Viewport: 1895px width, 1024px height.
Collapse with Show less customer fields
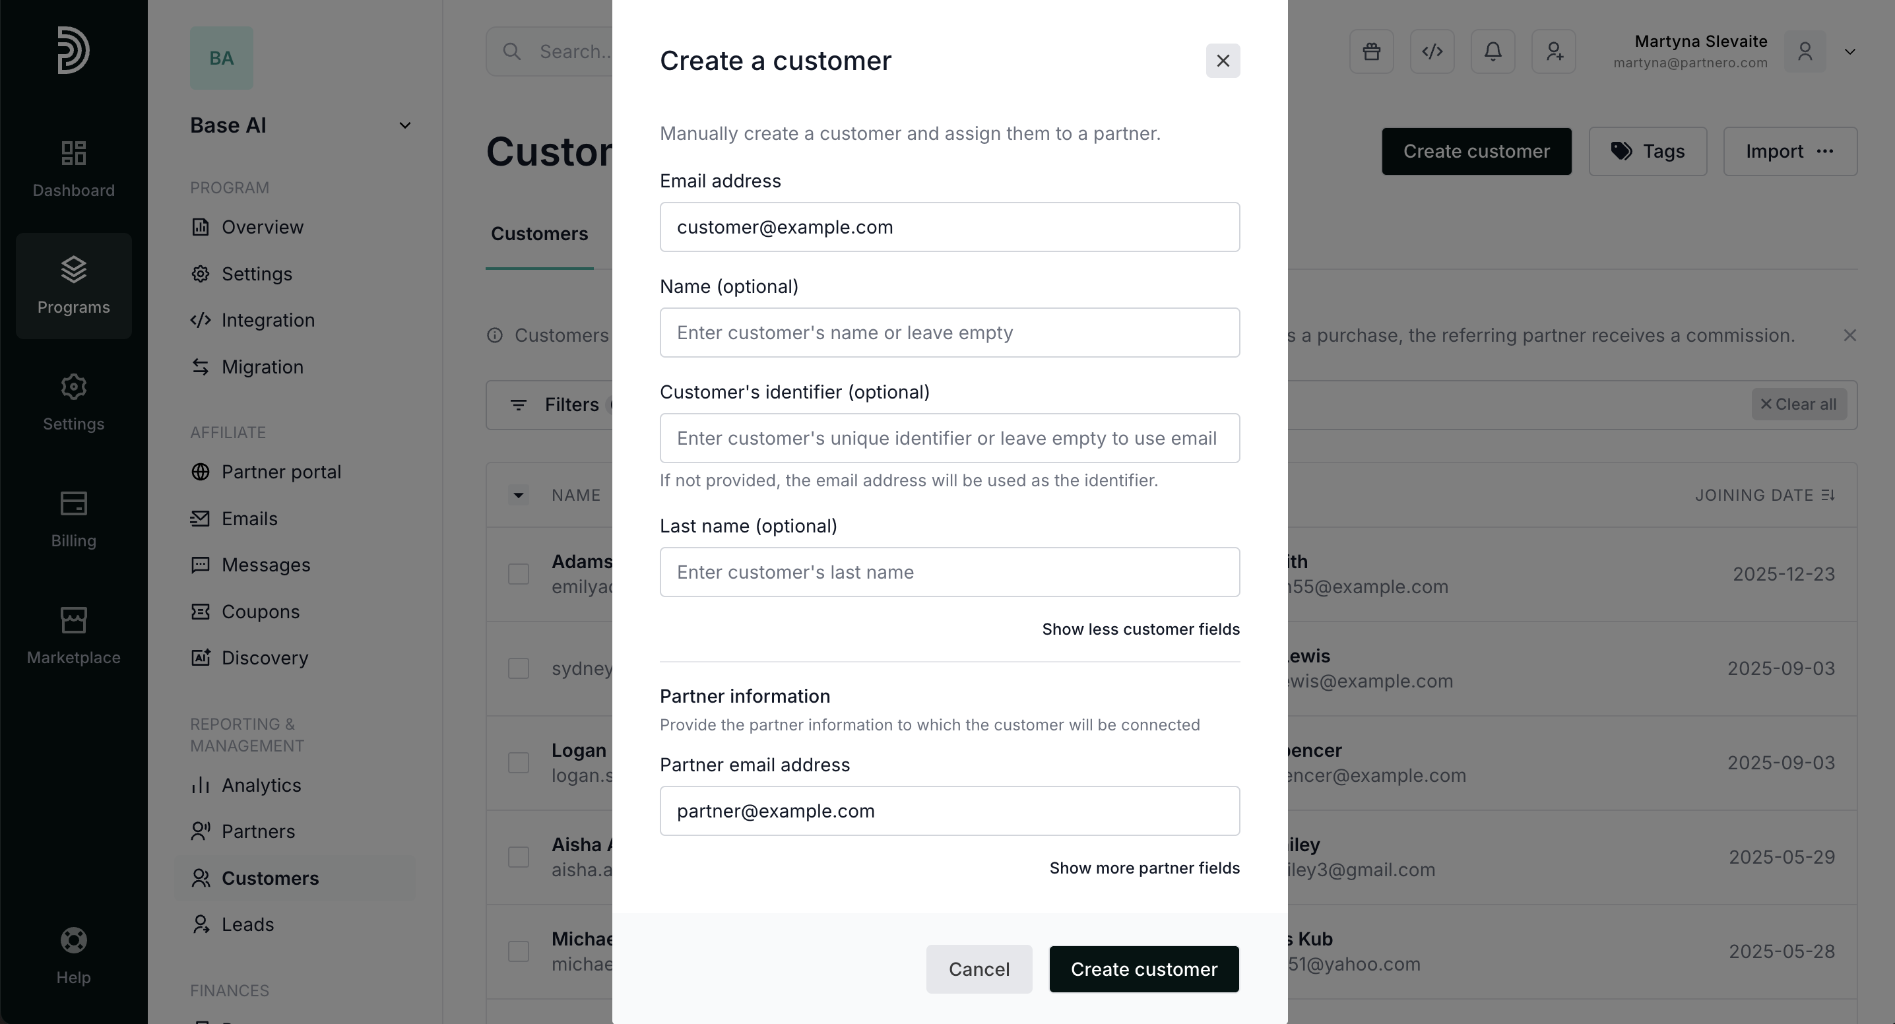tap(1140, 629)
